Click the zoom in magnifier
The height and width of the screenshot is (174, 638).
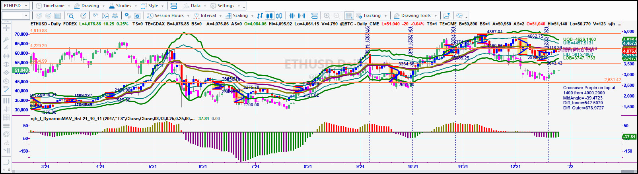(x=327, y=15)
